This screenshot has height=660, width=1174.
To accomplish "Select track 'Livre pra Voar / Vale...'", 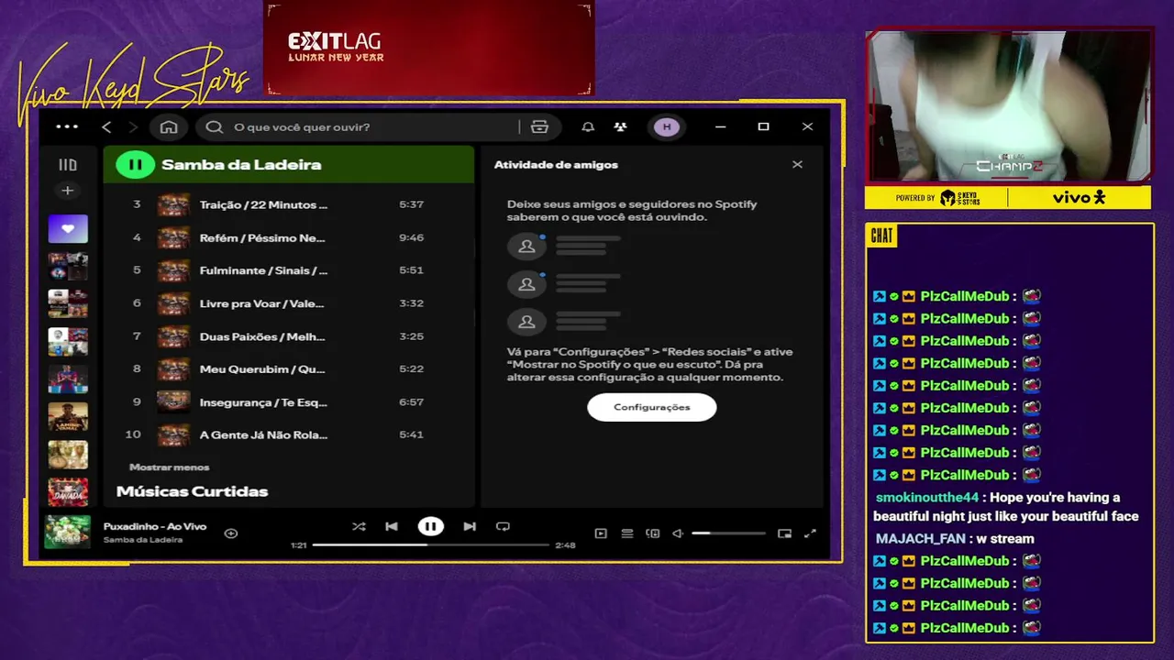I will point(261,303).
